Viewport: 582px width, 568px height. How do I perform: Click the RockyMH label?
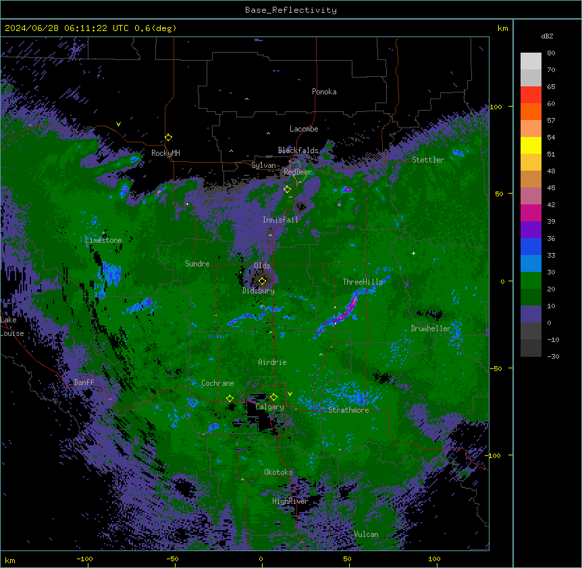[x=165, y=153]
